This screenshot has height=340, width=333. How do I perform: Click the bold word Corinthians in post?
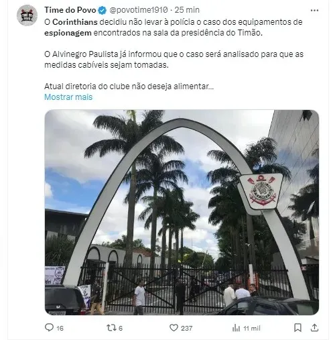coord(75,22)
